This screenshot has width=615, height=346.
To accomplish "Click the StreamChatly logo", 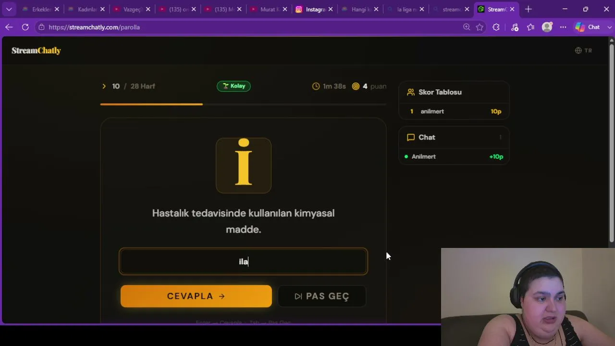I will pos(36,50).
